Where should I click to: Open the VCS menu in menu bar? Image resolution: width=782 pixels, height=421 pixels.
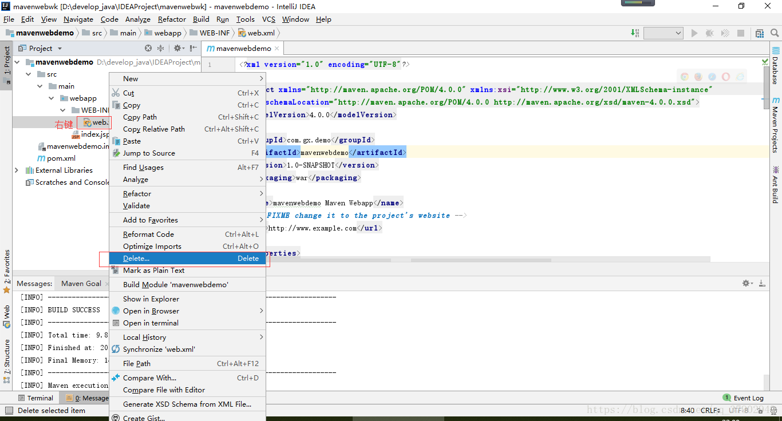click(x=268, y=19)
